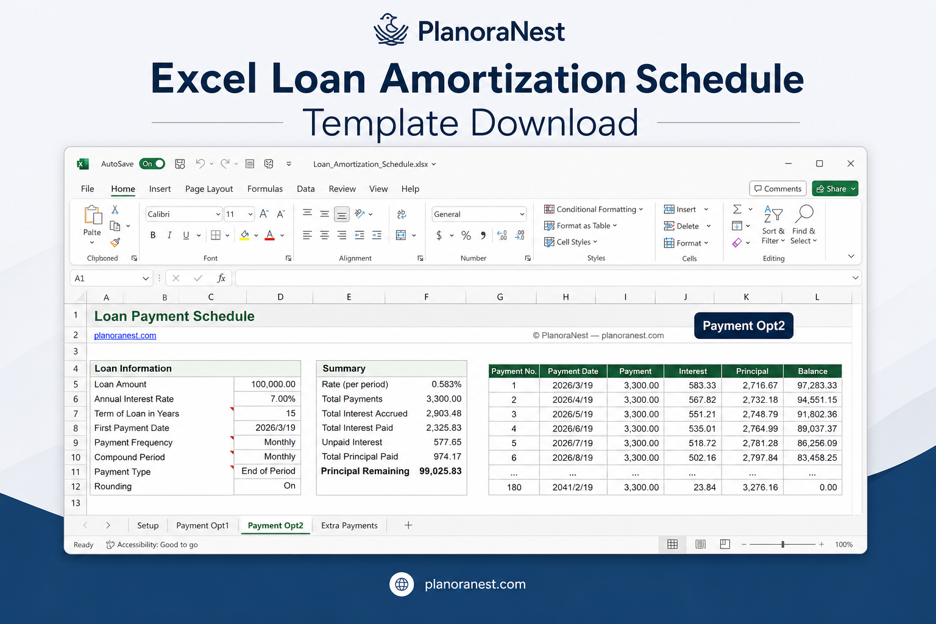
Task: Click Increase Decimal icon
Action: (502, 235)
